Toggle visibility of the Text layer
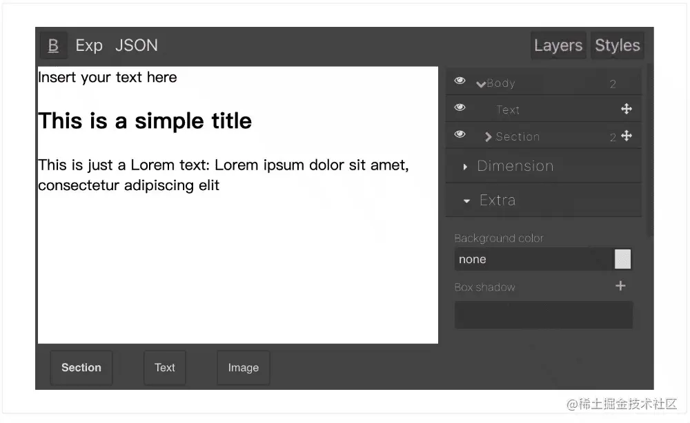This screenshot has width=690, height=423. pos(460,109)
